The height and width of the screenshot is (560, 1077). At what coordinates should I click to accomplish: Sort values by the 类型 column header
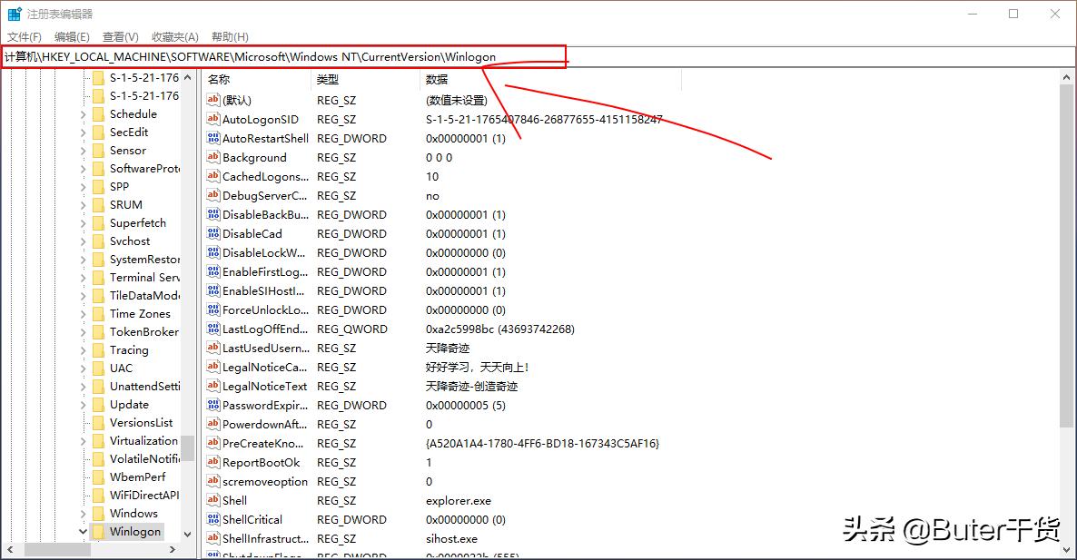pyautogui.click(x=329, y=79)
